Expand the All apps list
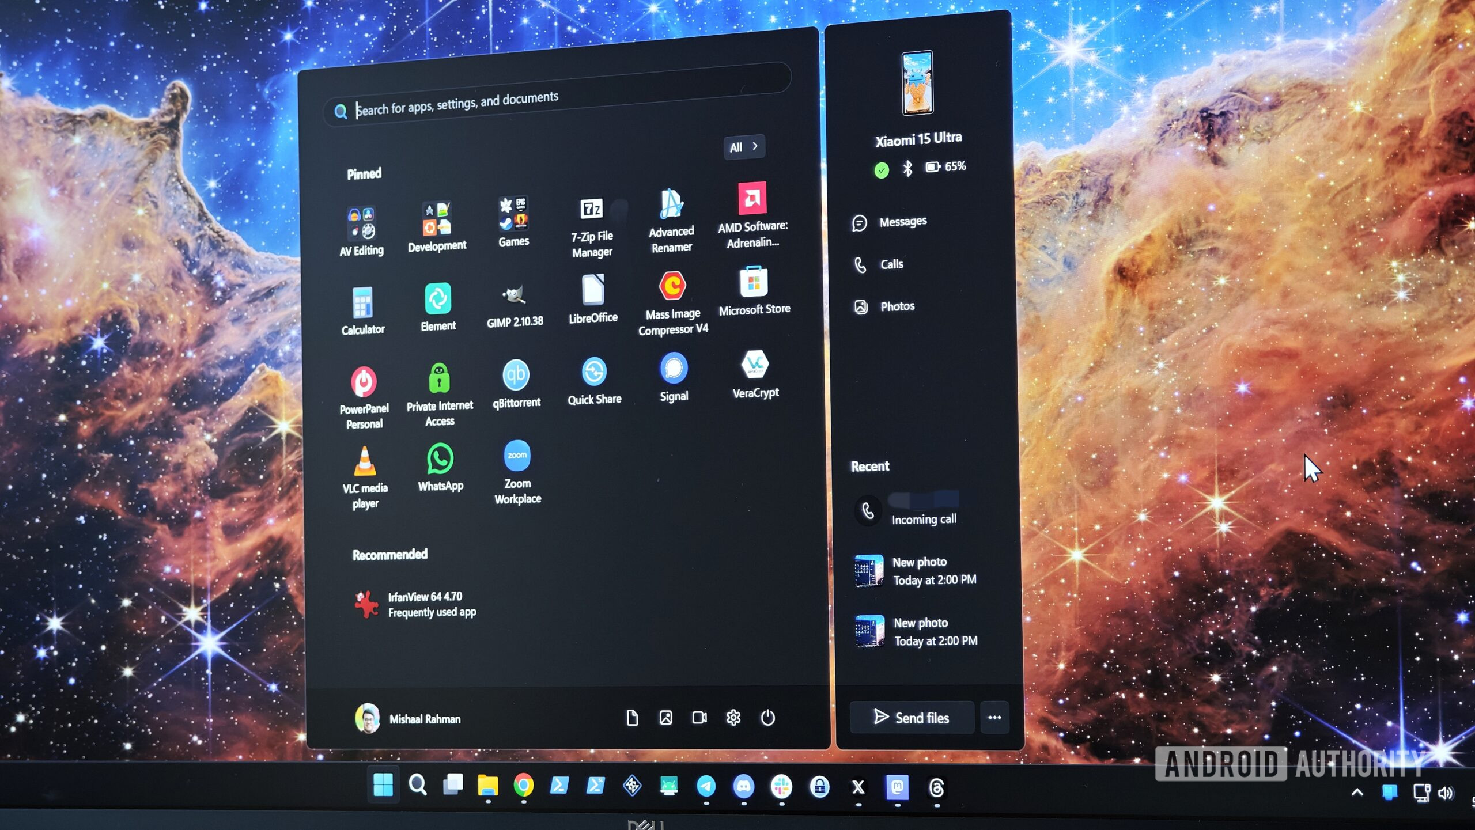The width and height of the screenshot is (1475, 830). (743, 147)
